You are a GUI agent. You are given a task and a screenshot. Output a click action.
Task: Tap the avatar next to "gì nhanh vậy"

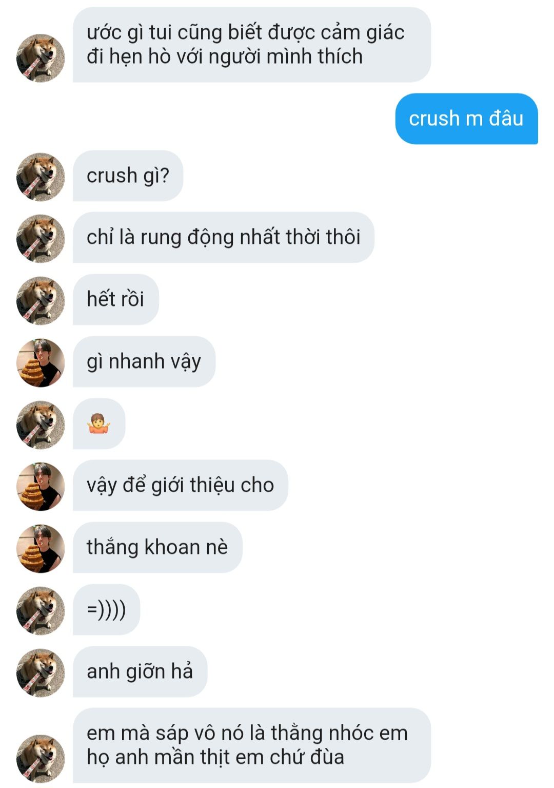click(41, 362)
